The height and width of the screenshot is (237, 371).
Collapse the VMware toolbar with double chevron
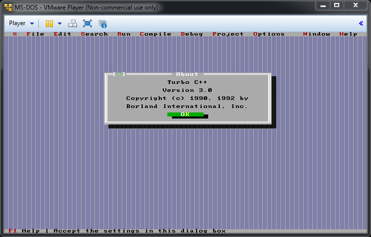(x=361, y=23)
